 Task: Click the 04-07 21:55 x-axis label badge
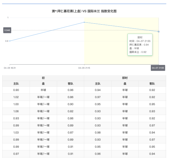click(x=158, y=68)
